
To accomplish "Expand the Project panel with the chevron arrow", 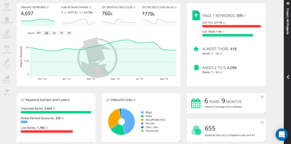I will 288,77.
